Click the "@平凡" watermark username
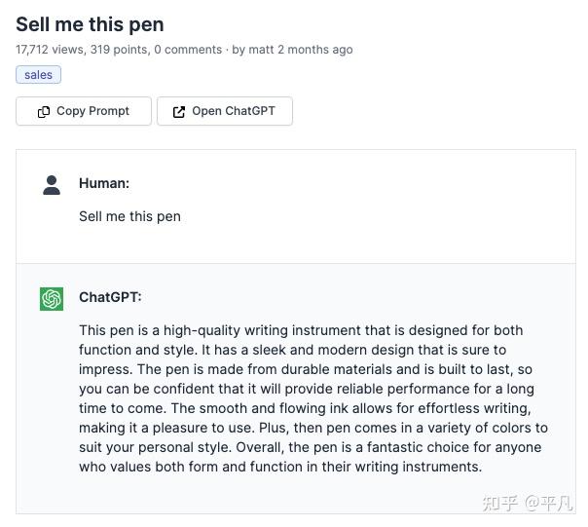This screenshot has width=588, height=527. pyautogui.click(x=548, y=503)
